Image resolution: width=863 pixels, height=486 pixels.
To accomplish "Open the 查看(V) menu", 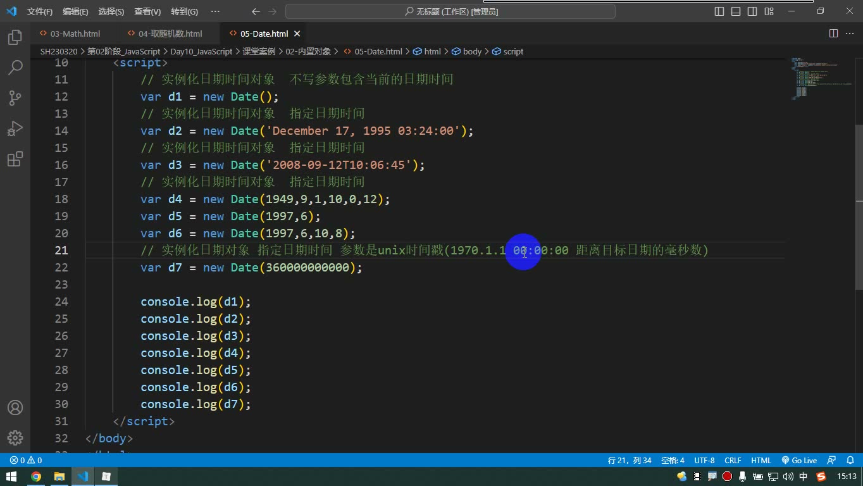I will point(147,11).
